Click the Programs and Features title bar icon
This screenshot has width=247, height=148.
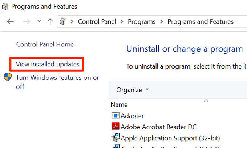coord(4,7)
